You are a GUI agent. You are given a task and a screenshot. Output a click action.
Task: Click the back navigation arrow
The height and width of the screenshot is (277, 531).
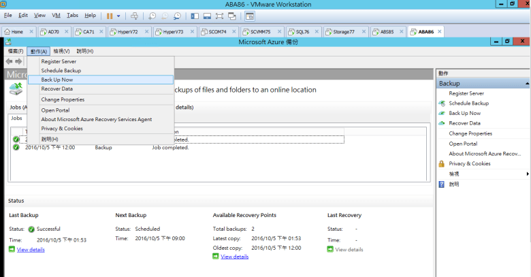[10, 61]
